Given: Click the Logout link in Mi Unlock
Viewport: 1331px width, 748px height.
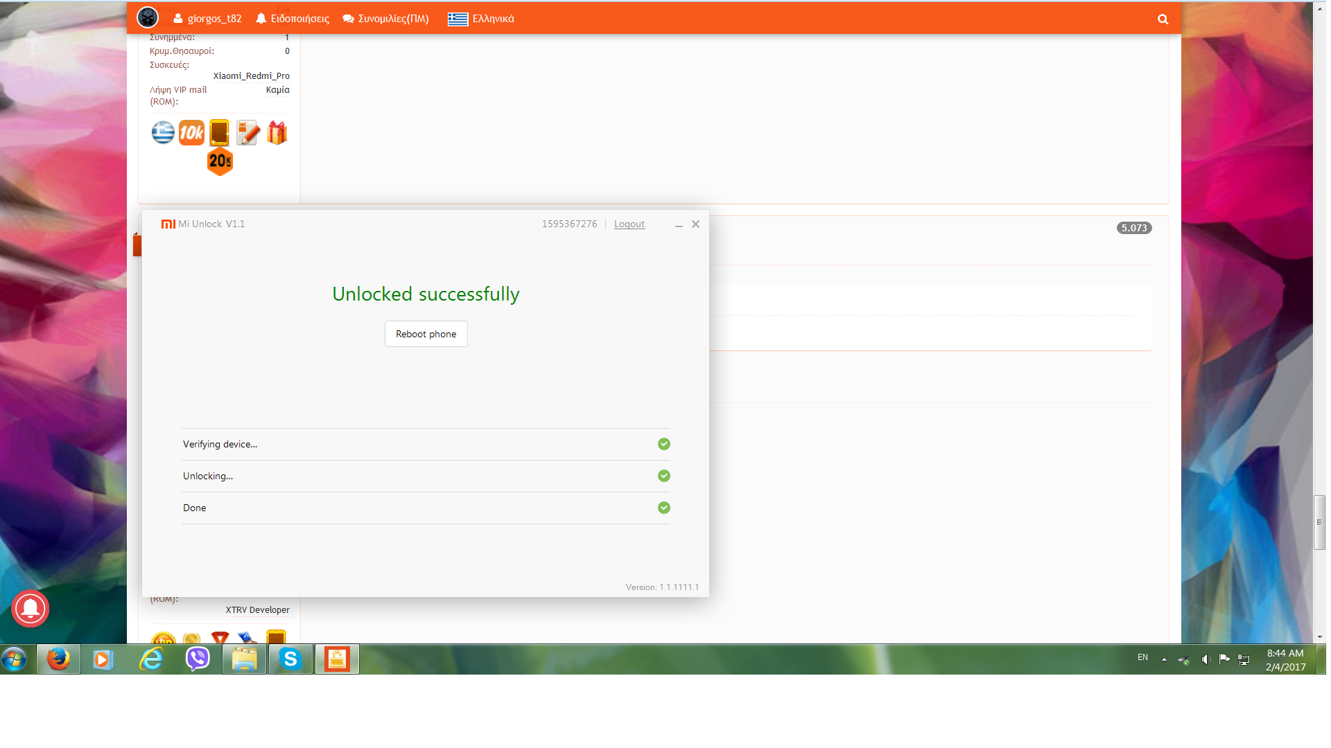Looking at the screenshot, I should click(x=629, y=224).
